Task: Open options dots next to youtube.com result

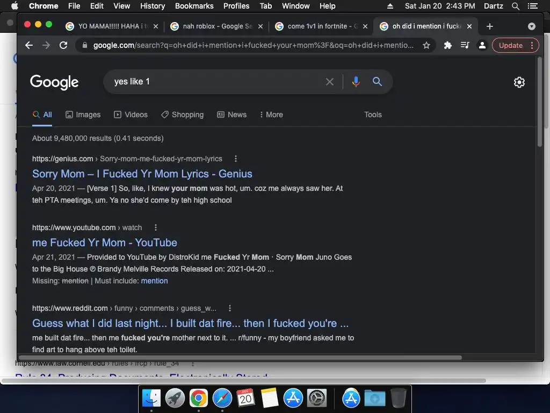Action: [156, 227]
